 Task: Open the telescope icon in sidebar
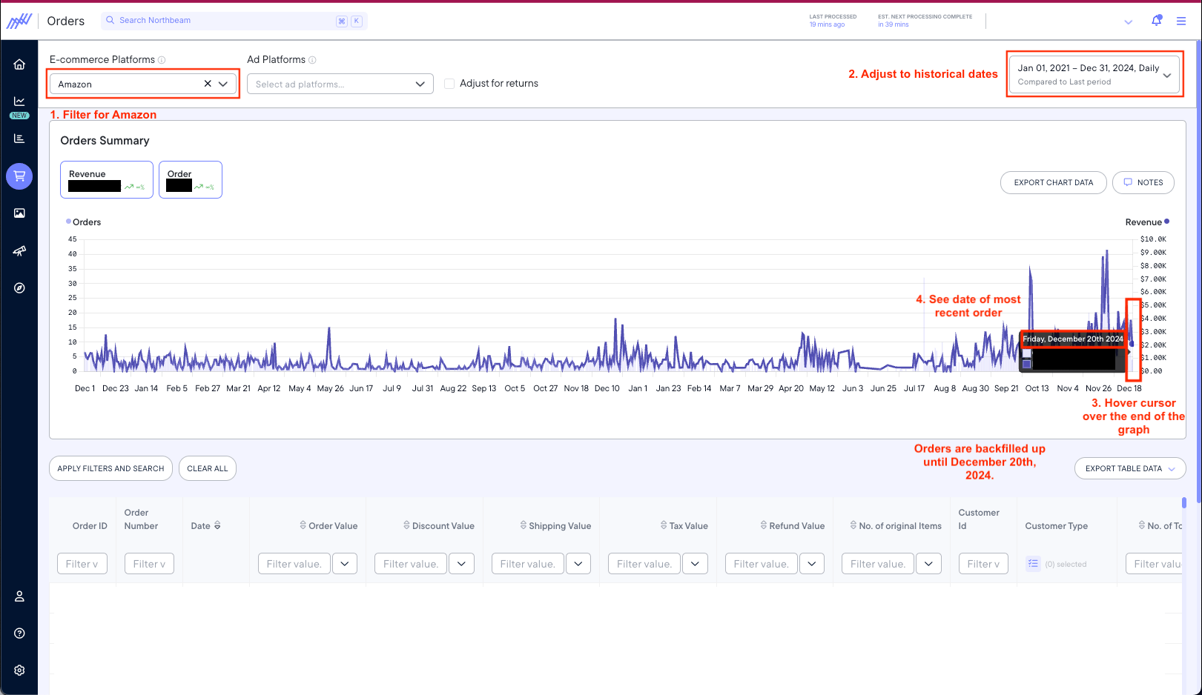coord(19,250)
